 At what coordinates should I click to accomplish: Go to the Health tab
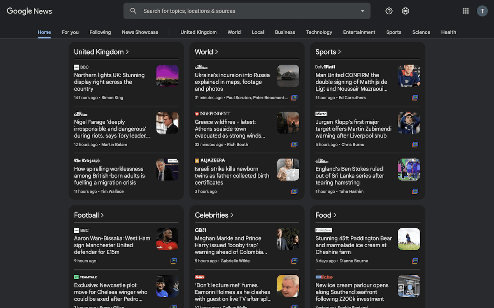click(448, 32)
